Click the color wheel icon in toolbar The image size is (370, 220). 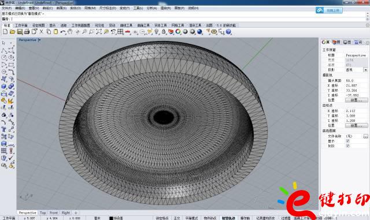[x=178, y=32]
